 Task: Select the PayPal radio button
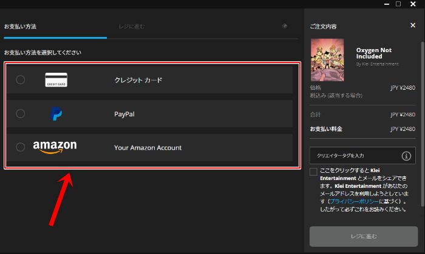[20, 113]
